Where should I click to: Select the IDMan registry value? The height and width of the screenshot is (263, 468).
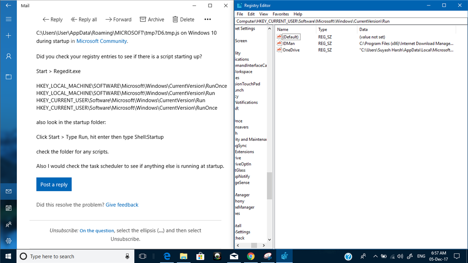click(289, 43)
